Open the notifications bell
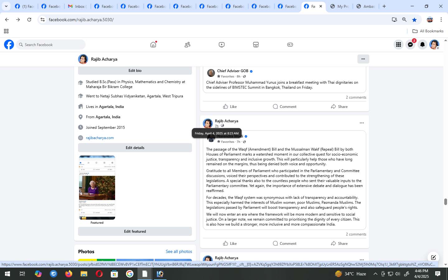This screenshot has width=448, height=280. (422, 44)
